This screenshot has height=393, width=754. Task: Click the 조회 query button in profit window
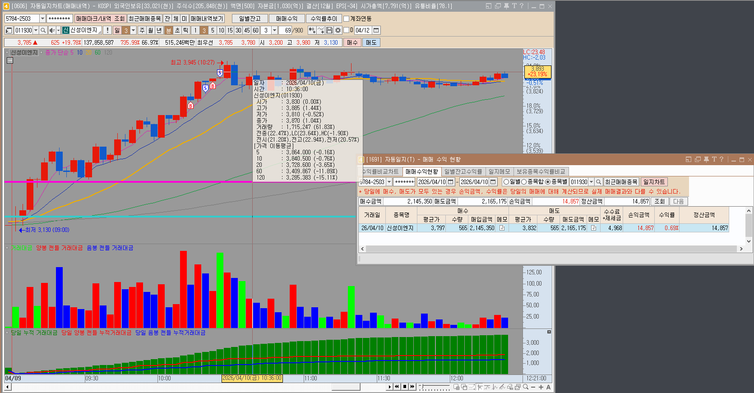(x=659, y=201)
